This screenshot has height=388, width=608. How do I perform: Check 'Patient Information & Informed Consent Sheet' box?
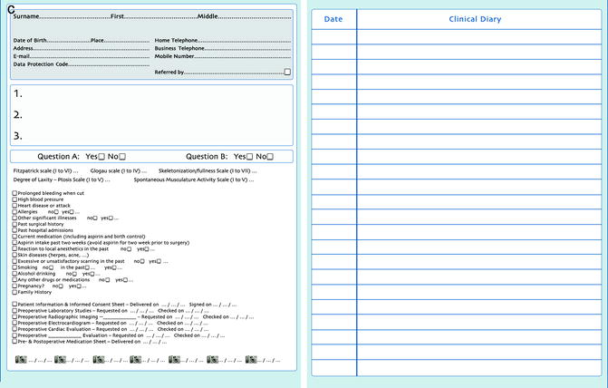point(14,304)
